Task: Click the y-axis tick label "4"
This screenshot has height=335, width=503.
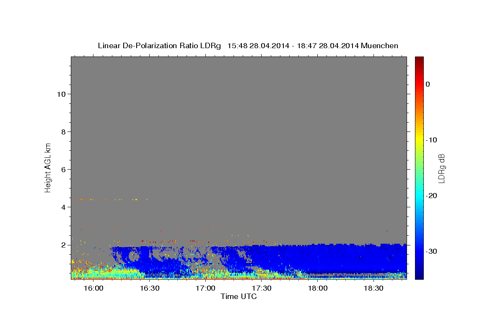Action: (x=62, y=207)
